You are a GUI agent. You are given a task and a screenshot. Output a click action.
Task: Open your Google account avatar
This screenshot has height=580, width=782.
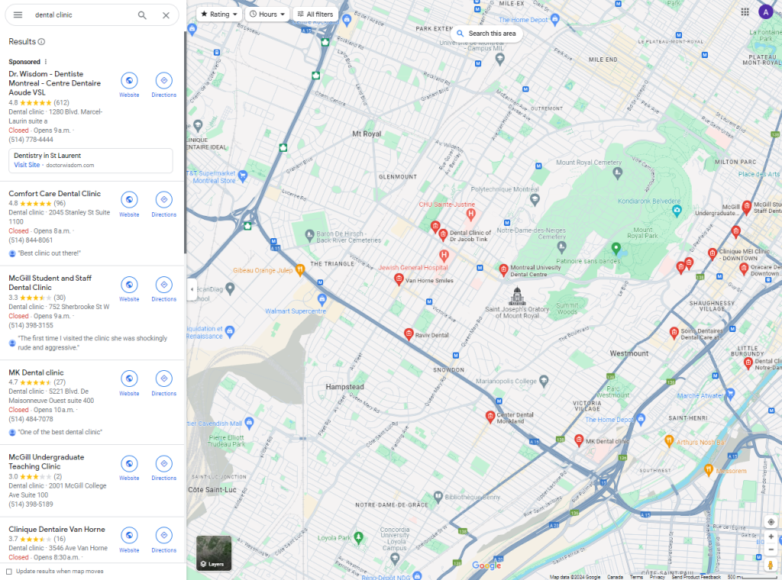(765, 11)
